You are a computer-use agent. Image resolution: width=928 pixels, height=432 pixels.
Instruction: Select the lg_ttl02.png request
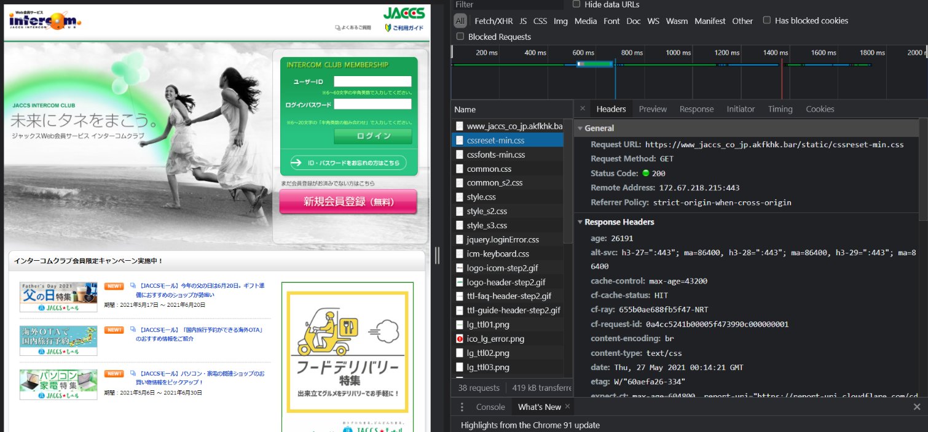click(x=507, y=353)
